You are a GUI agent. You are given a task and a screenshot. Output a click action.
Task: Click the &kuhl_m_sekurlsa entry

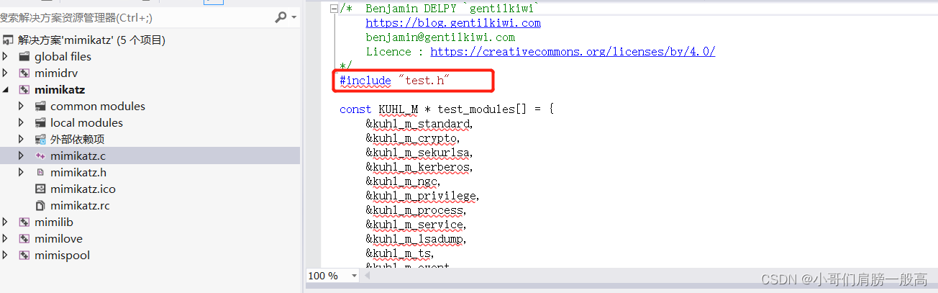(x=419, y=153)
